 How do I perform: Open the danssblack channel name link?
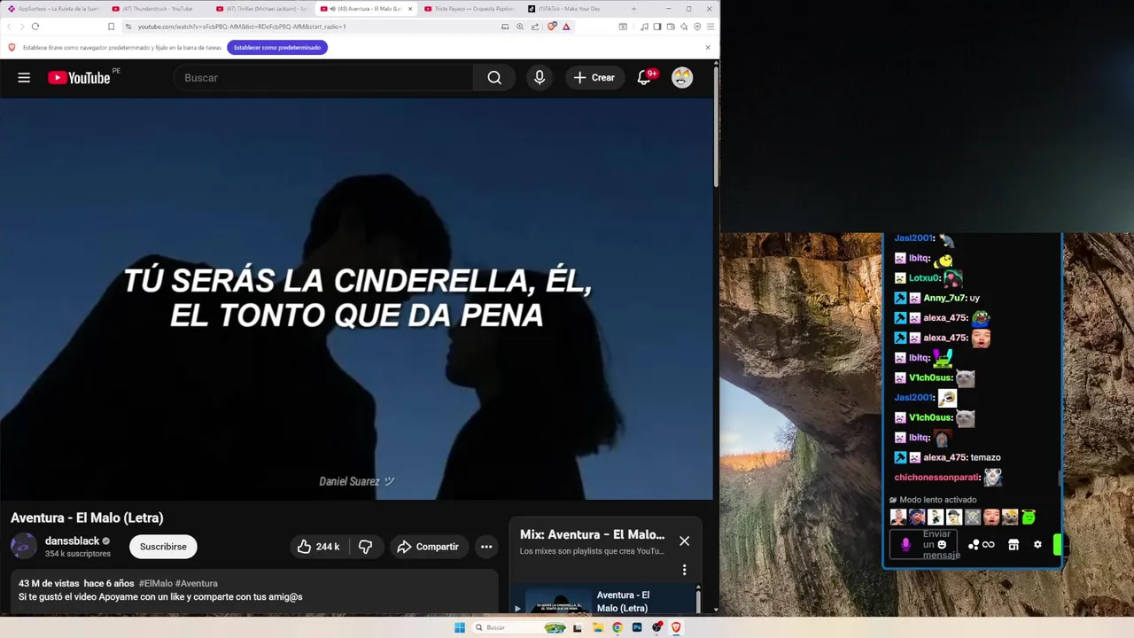pos(73,541)
